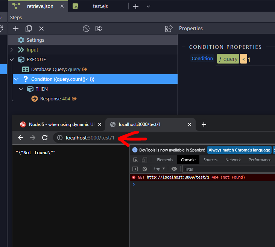Disable the selected step with circle-slash icon
The height and width of the screenshot is (247, 275).
coord(86,29)
